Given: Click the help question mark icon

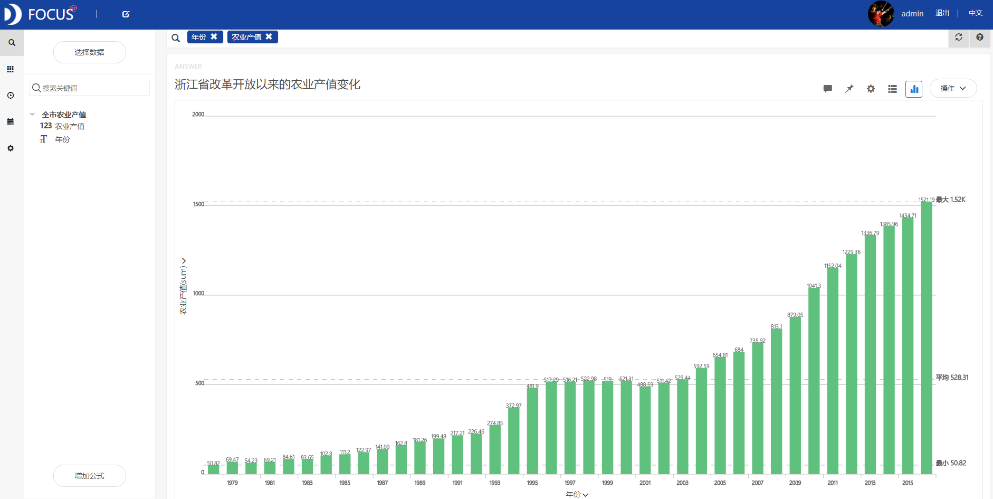Looking at the screenshot, I should (x=980, y=37).
